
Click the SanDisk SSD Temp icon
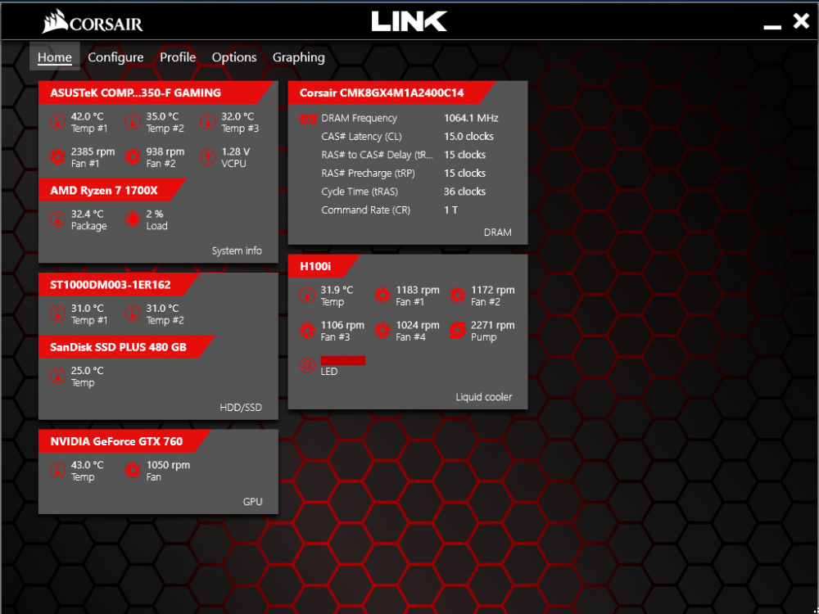pos(57,377)
